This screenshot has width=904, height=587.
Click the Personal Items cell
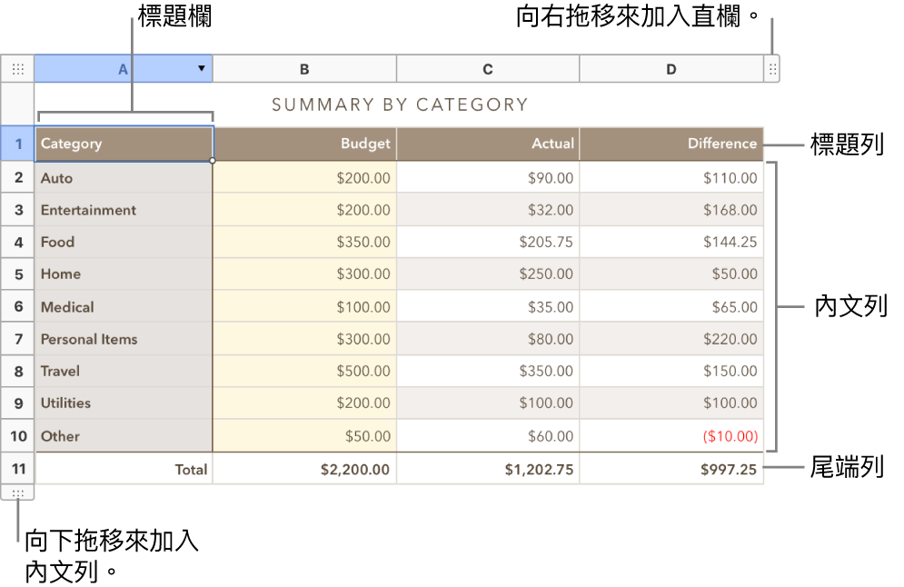(124, 339)
